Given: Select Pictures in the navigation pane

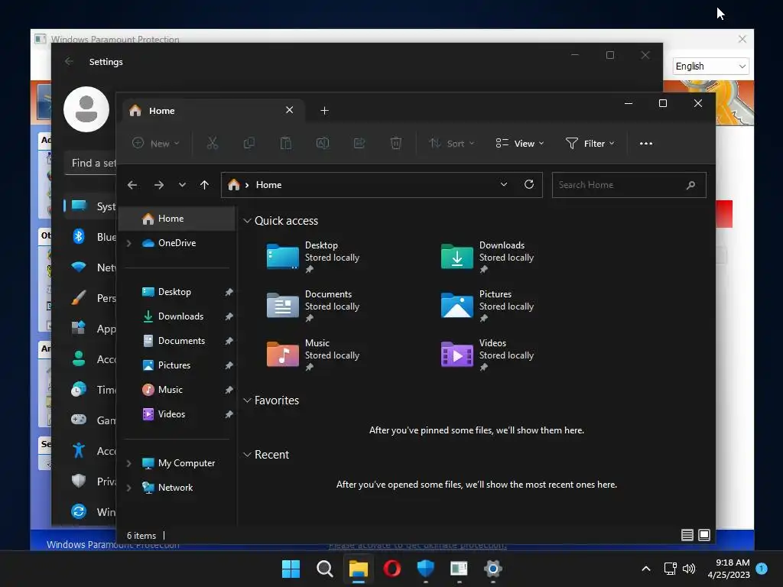Looking at the screenshot, I should coord(177,365).
